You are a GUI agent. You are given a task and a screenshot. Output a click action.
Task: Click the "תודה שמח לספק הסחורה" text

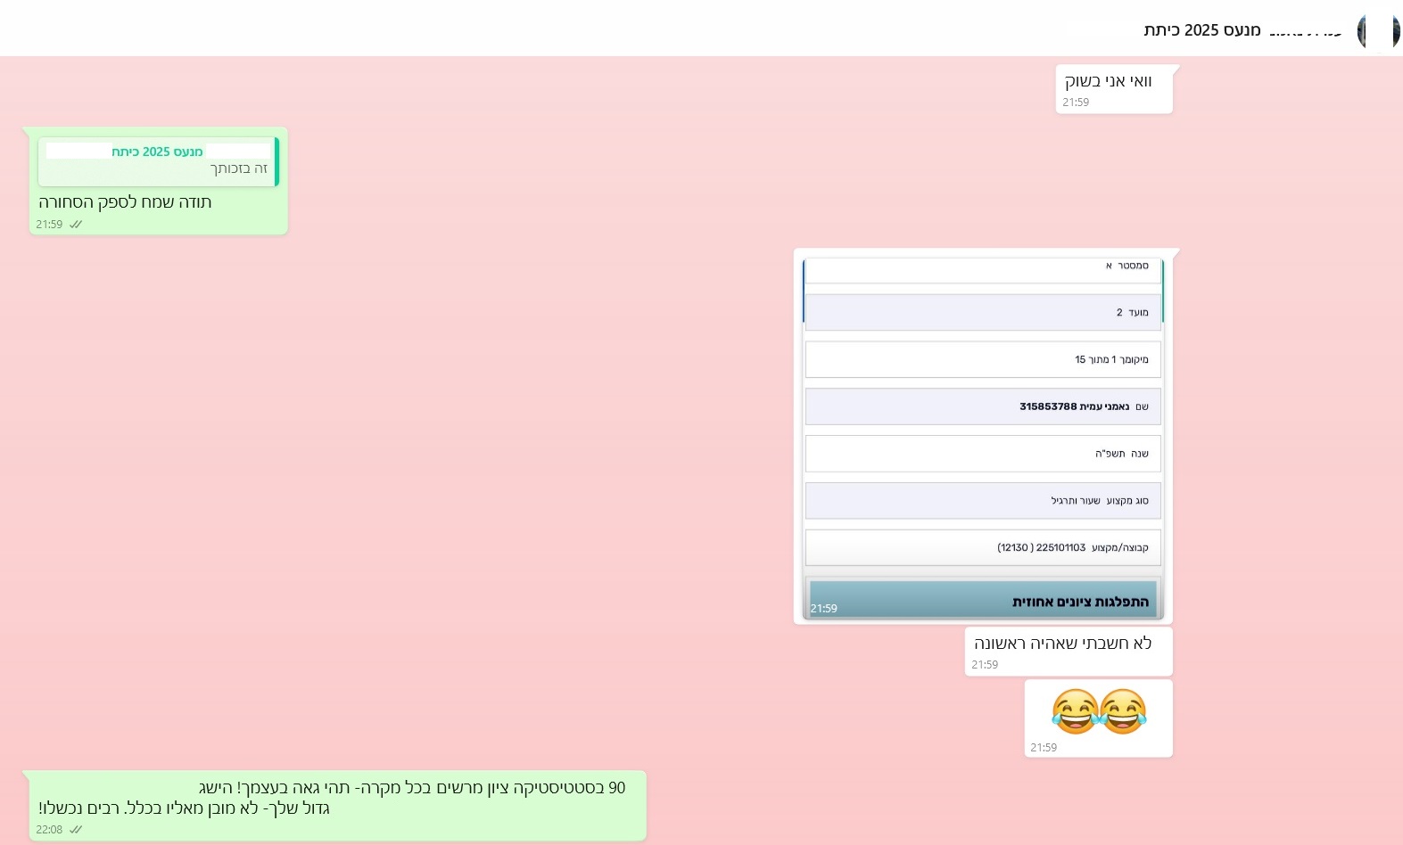tap(125, 202)
